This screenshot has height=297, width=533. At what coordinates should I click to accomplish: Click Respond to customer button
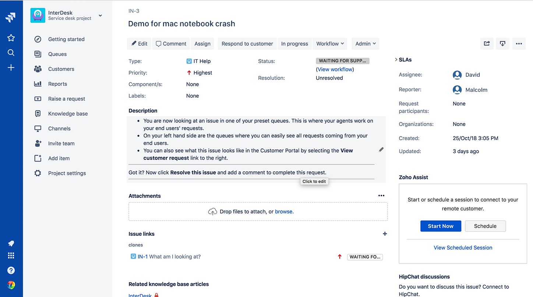tap(247, 43)
